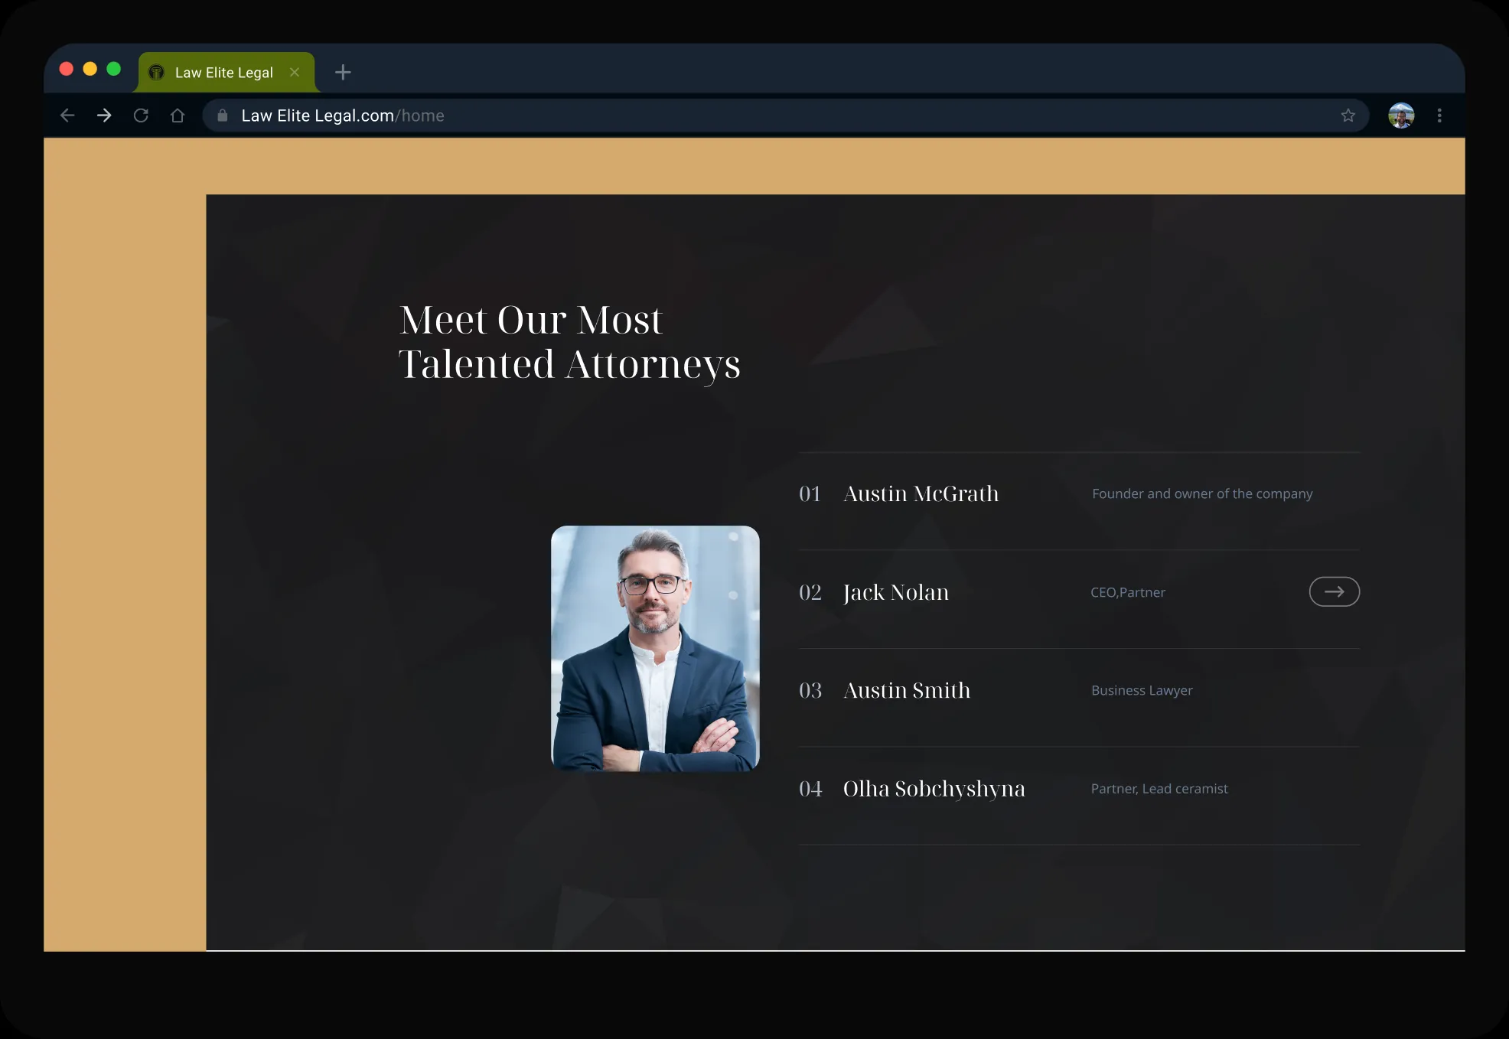Go to home via house icon
Screen dimensions: 1509x1039
point(178,116)
